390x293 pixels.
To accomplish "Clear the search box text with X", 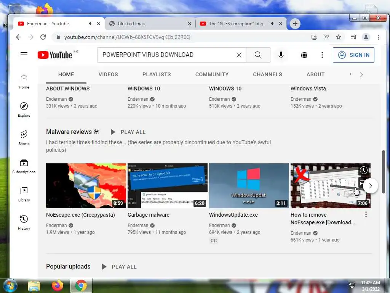I will [239, 55].
